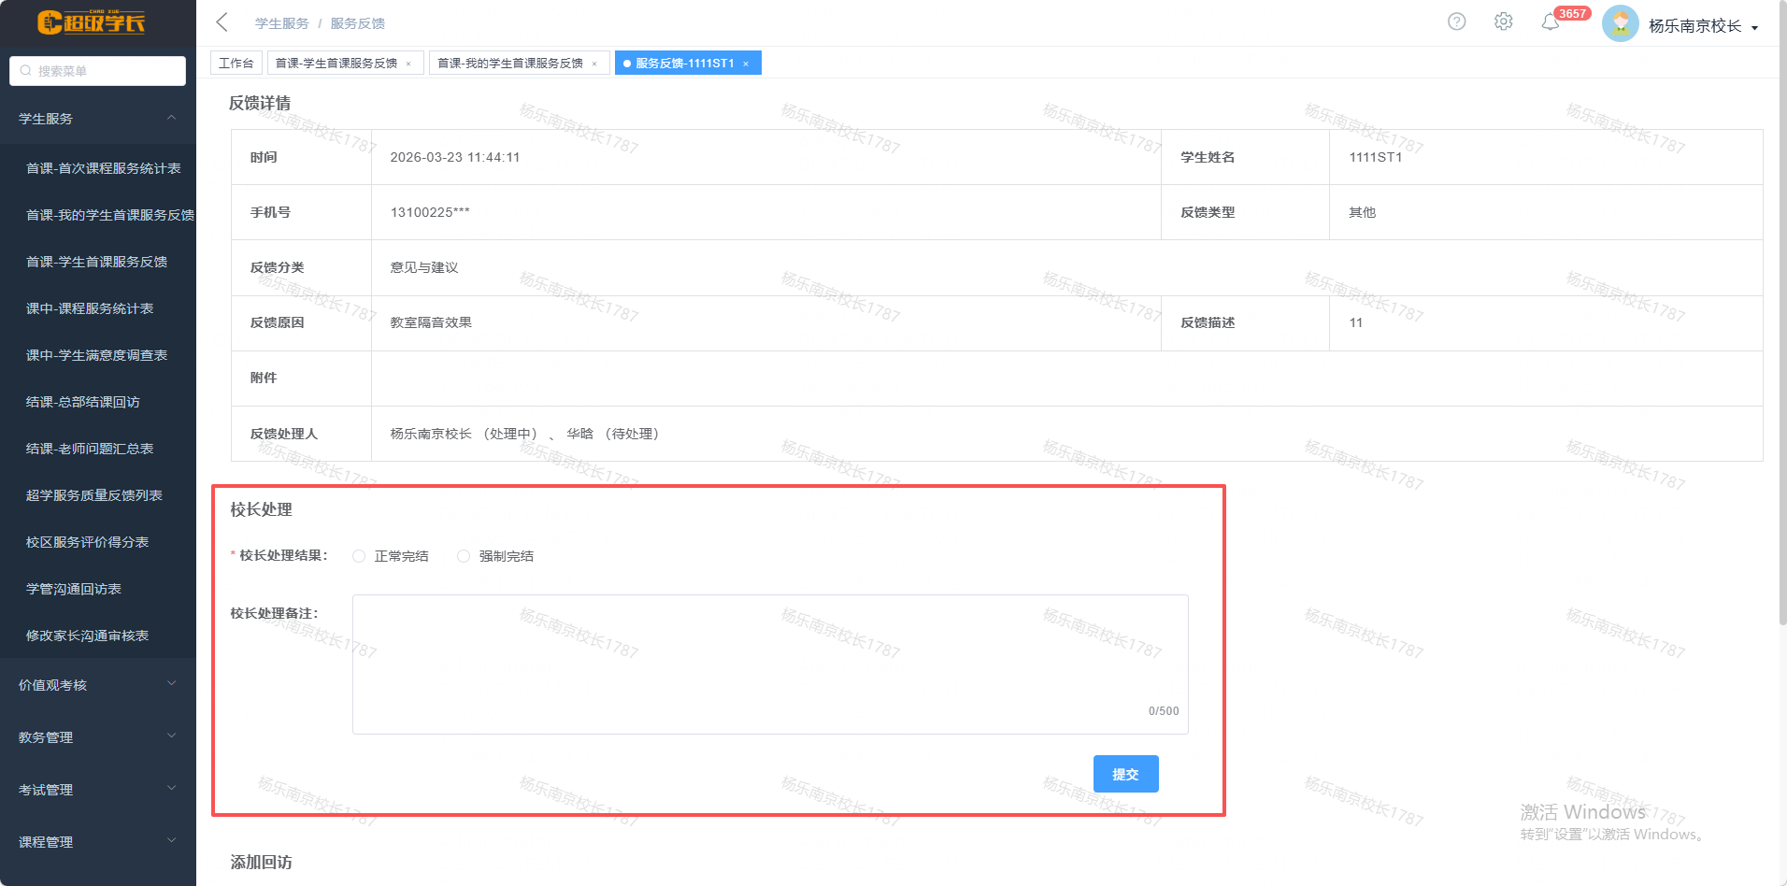This screenshot has width=1787, height=886.
Task: Click the back arrow icon
Action: [222, 22]
